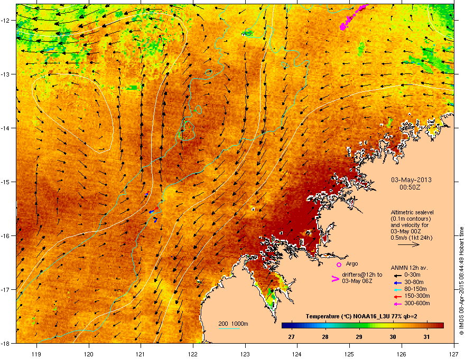Click the longitude axis label 124
The image size is (465, 359).
coord(297,354)
